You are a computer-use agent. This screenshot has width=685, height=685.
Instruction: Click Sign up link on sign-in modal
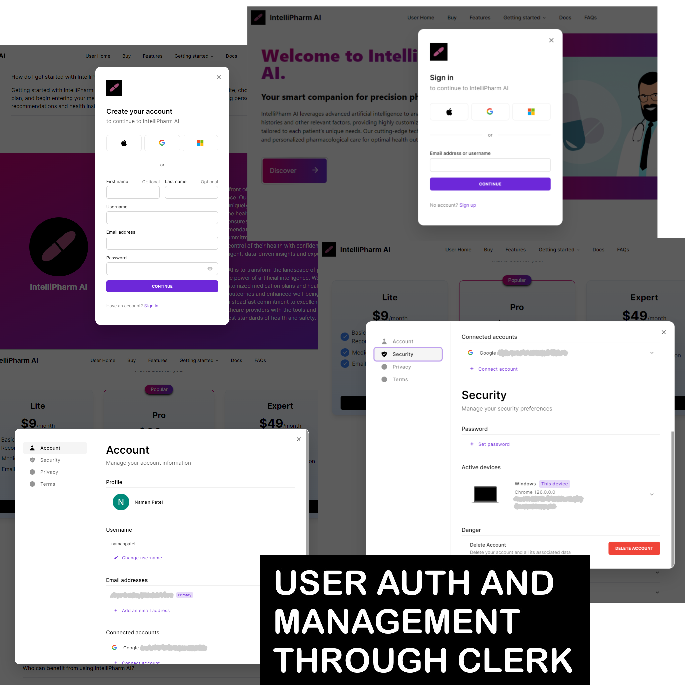[467, 205]
